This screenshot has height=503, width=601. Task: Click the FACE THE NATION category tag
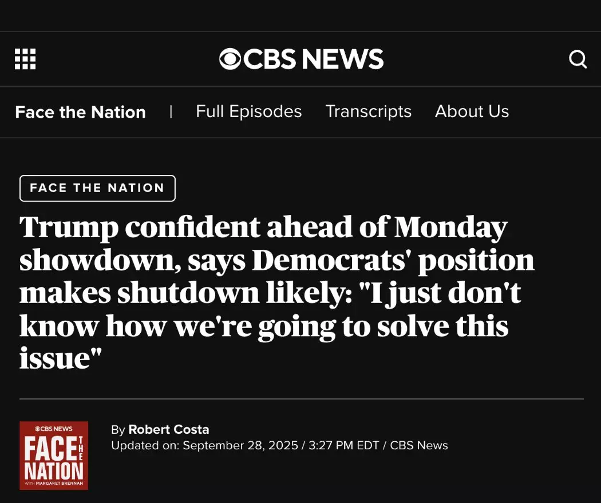point(97,188)
